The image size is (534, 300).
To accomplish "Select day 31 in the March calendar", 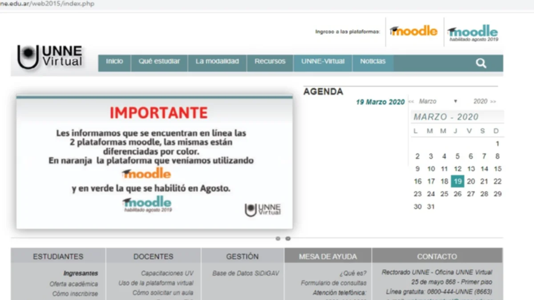I will pos(431,207).
